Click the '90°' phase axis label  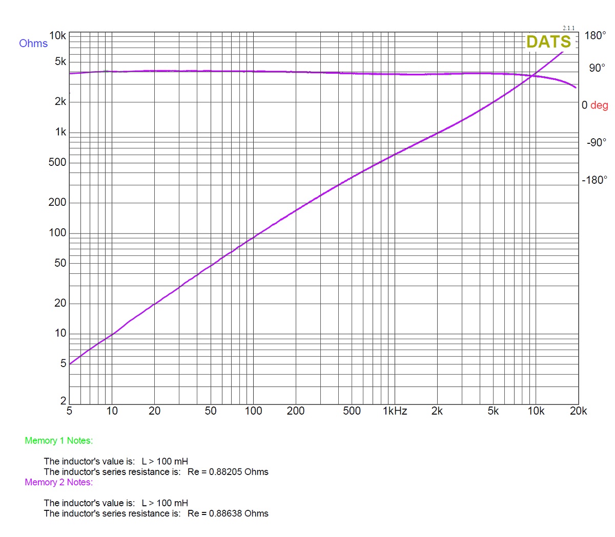[x=598, y=68]
